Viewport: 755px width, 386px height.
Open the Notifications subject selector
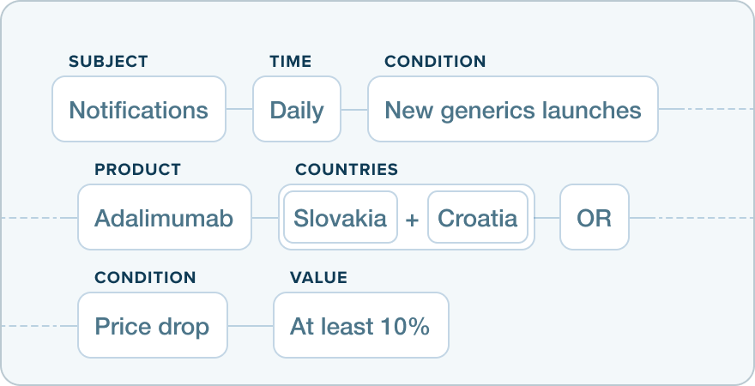138,110
